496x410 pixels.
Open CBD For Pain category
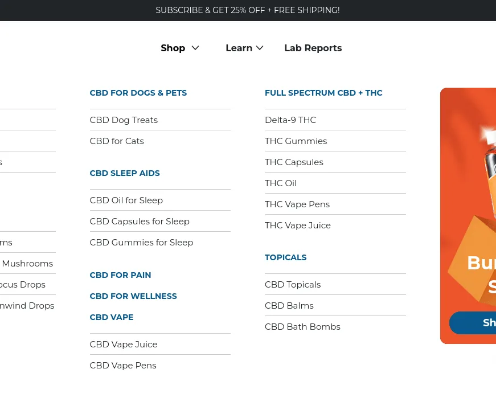coord(120,275)
